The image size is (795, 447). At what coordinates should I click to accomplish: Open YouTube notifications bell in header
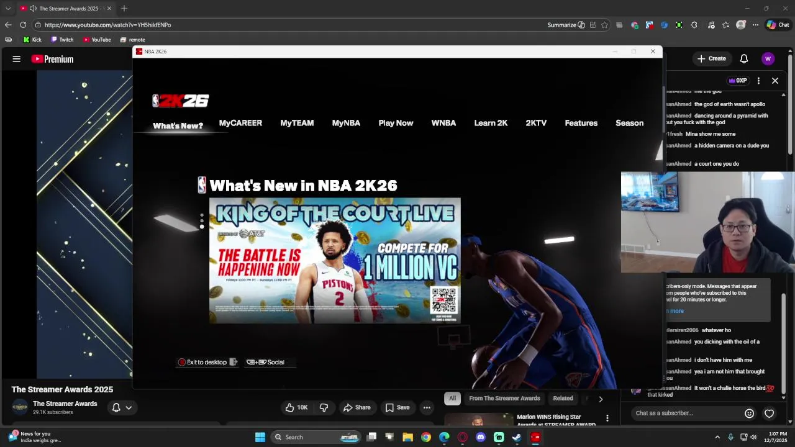(743, 59)
